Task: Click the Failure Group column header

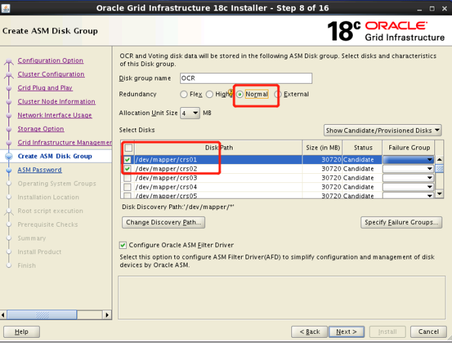Action: [409, 148]
